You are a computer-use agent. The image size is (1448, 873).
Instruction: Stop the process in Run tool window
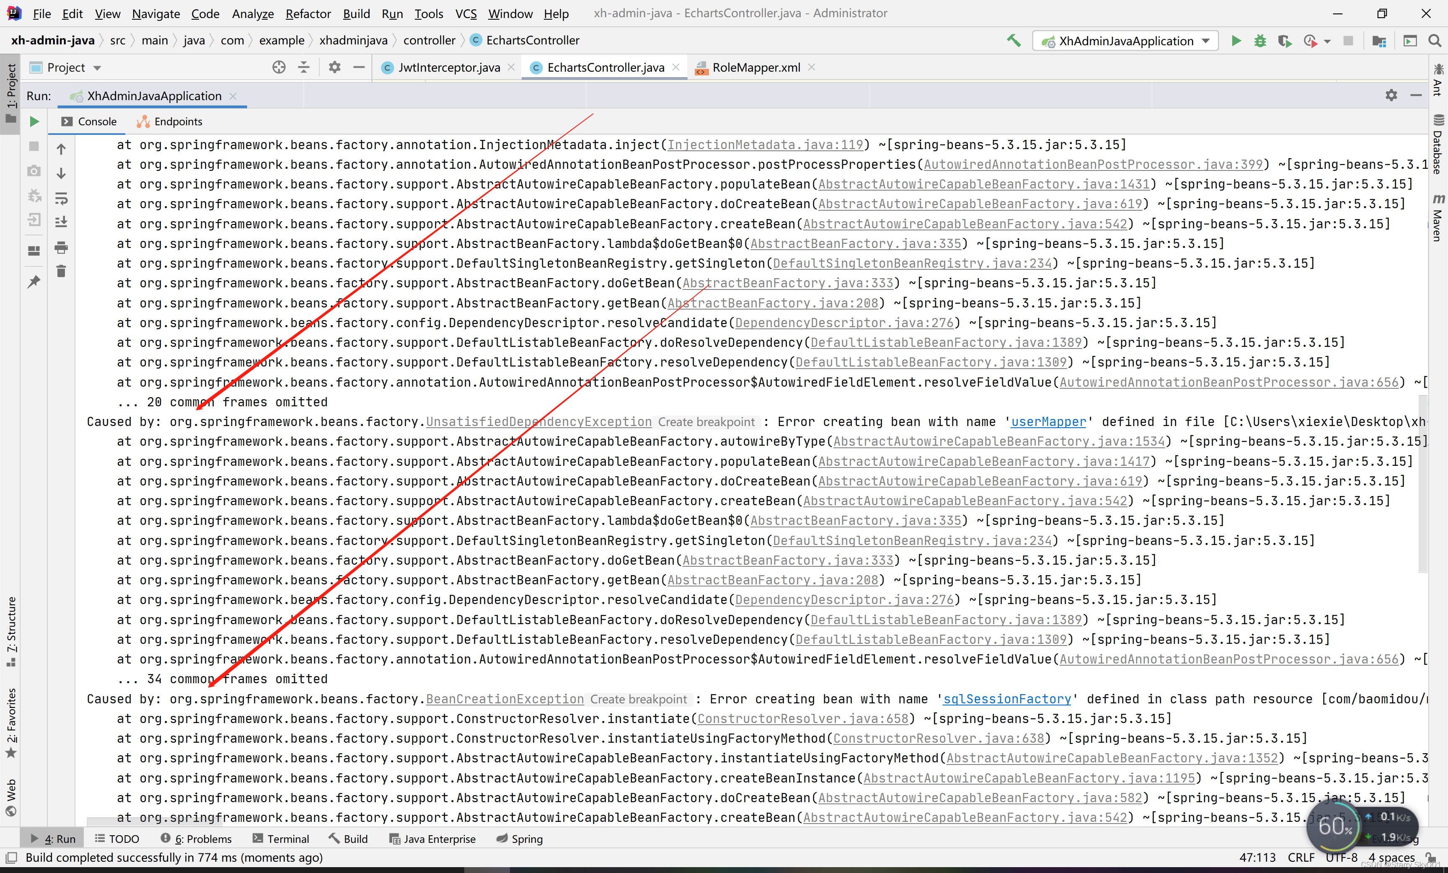coord(34,146)
